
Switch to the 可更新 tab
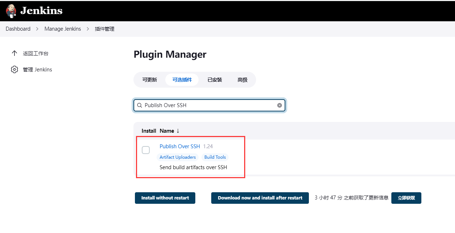coord(149,80)
